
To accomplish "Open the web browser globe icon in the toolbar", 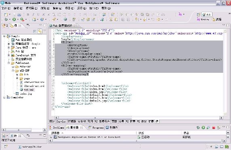I will click(x=65, y=19).
